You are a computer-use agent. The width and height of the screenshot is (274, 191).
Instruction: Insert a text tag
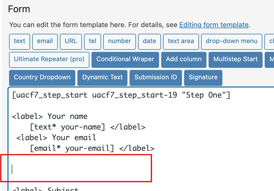coord(19,41)
